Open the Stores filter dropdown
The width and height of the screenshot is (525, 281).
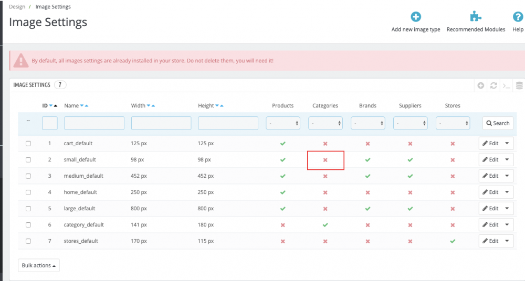coord(453,123)
